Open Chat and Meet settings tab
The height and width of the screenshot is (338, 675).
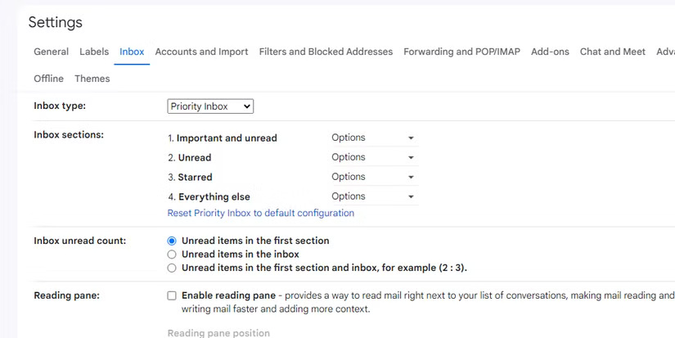(612, 52)
